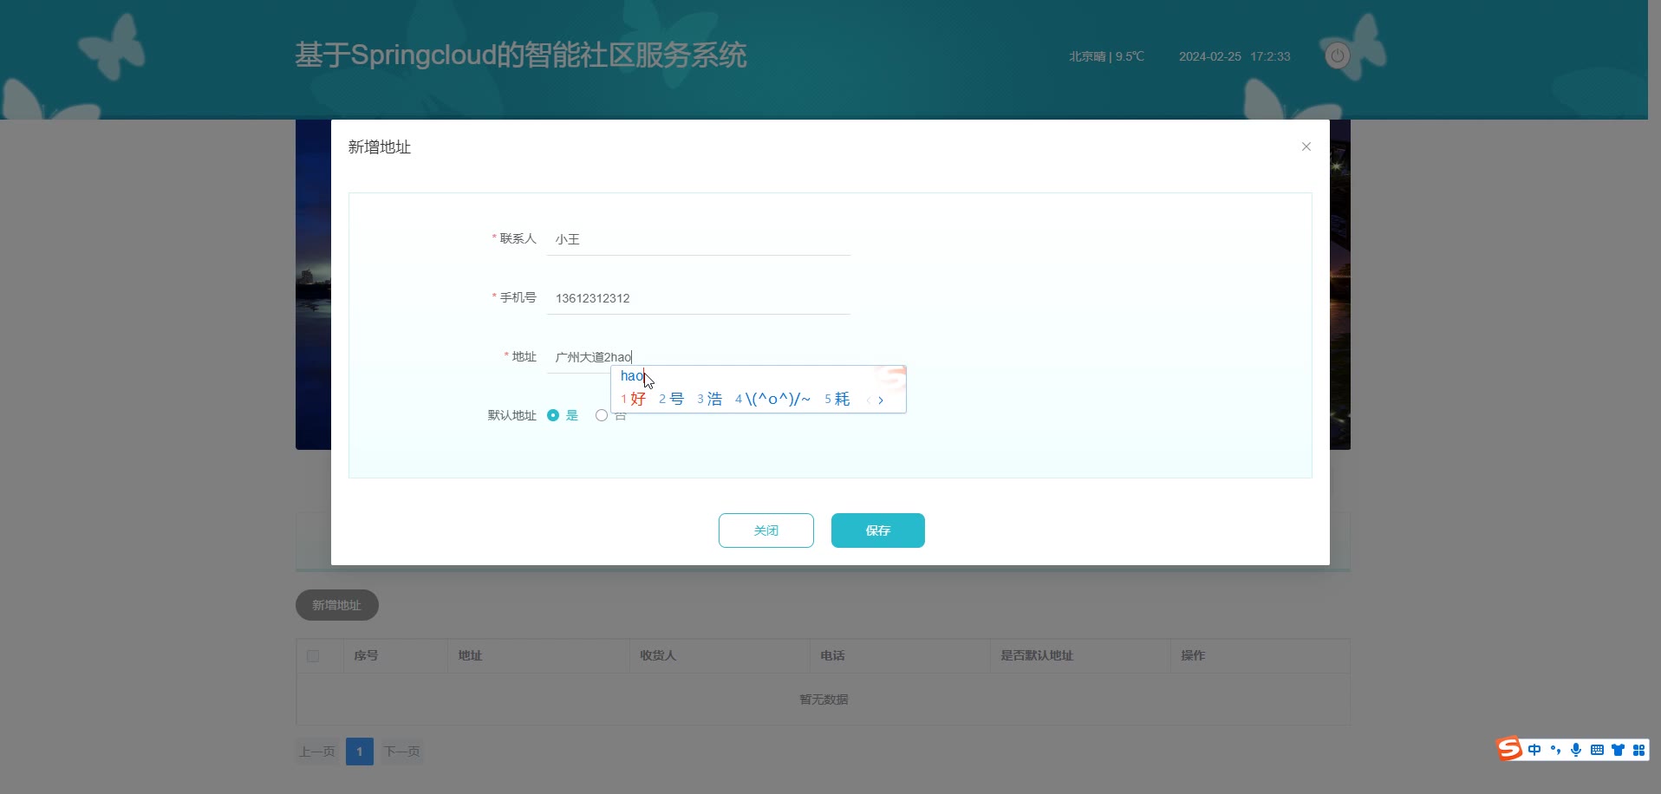Focus the 手机号 phone input field

point(699,298)
